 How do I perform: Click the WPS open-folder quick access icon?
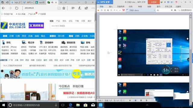(98, 10)
